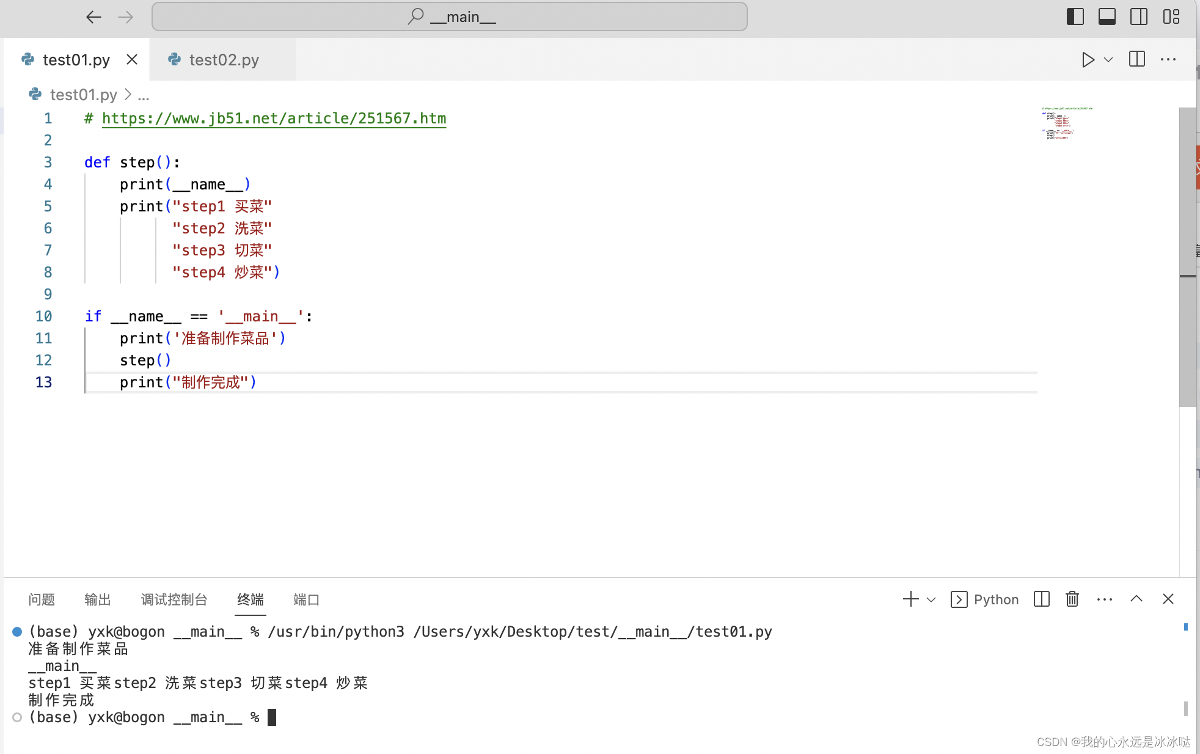This screenshot has height=754, width=1200.
Task: Open terminal panel more actions ellipsis
Action: [1105, 599]
